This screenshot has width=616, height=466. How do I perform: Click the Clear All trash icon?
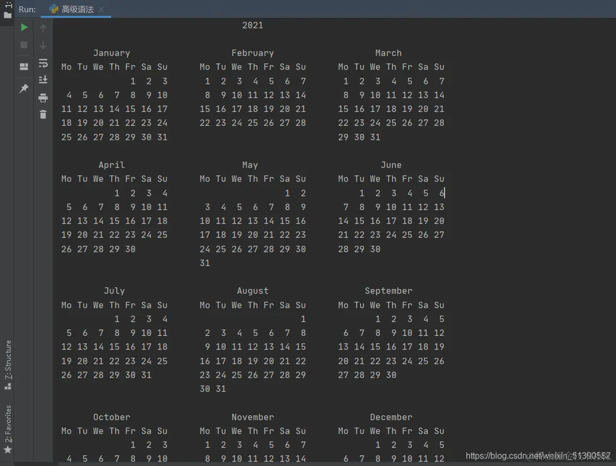pos(43,115)
